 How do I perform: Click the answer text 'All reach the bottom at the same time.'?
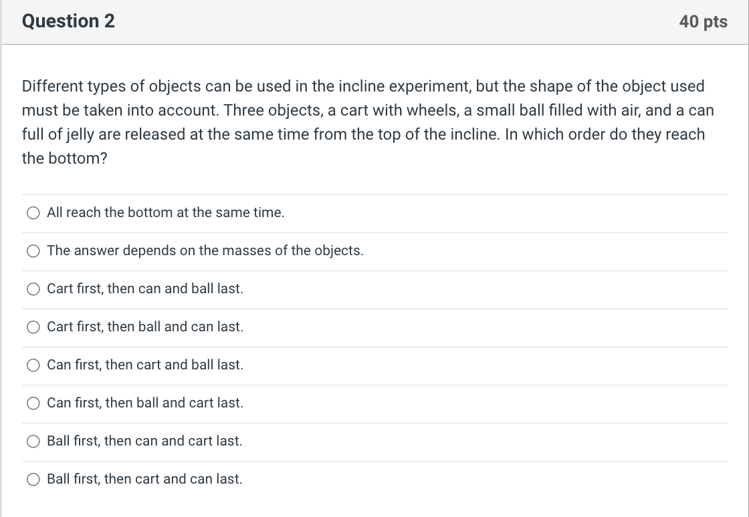click(165, 212)
